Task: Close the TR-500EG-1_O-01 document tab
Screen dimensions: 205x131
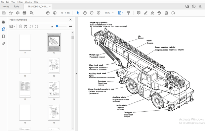Action: (50, 7)
